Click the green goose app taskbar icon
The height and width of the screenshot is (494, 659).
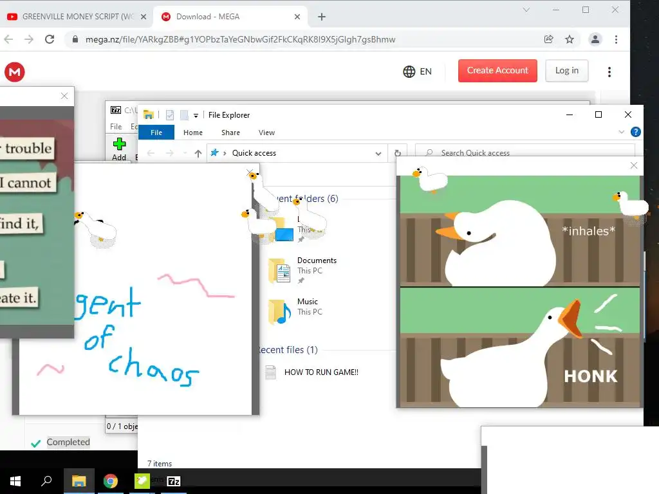click(x=142, y=481)
